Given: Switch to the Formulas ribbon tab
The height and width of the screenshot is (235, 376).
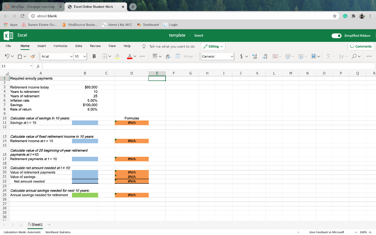Looking at the screenshot, I should pyautogui.click(x=61, y=46).
